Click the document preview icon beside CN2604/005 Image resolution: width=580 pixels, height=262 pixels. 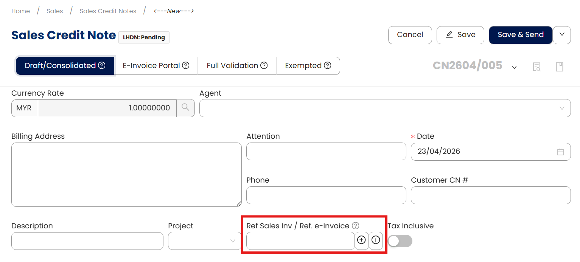pos(536,67)
